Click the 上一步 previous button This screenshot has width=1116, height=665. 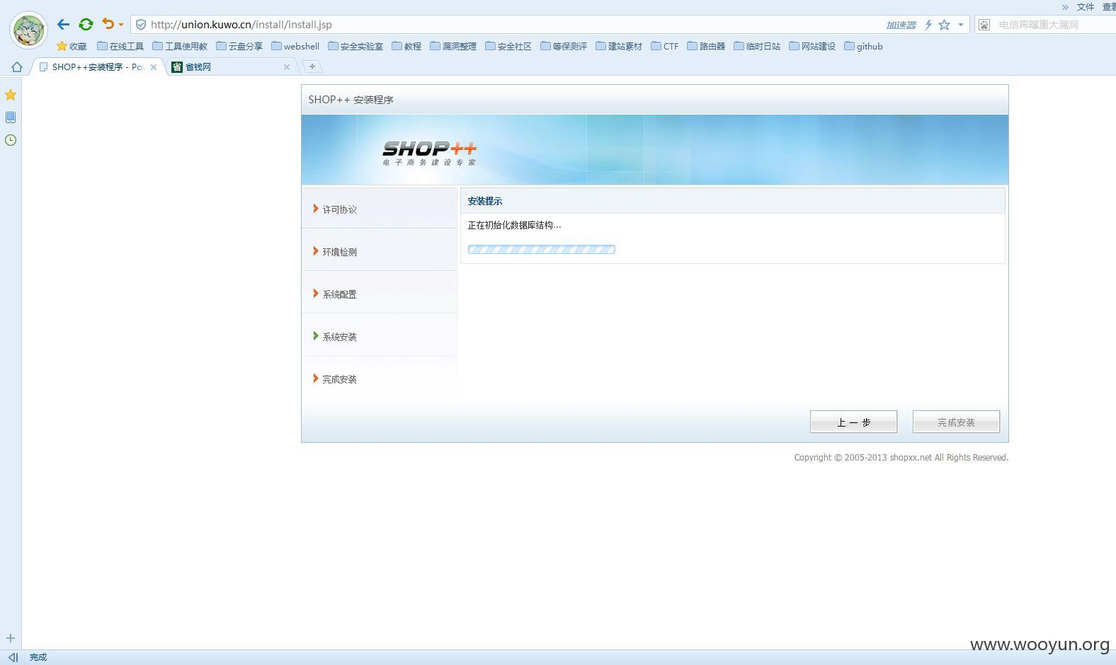[x=853, y=422]
